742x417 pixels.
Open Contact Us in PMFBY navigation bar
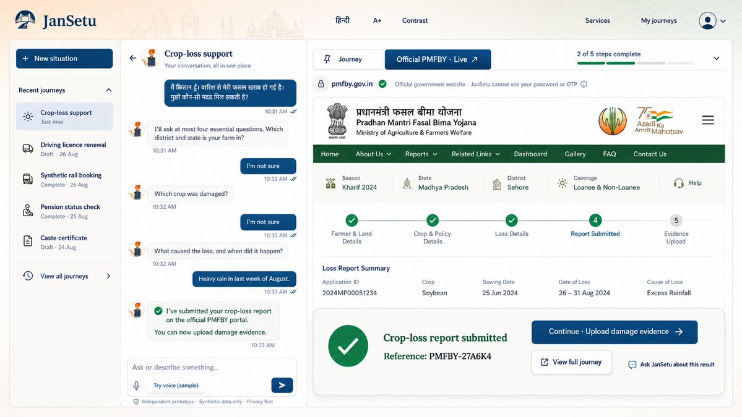click(x=650, y=154)
